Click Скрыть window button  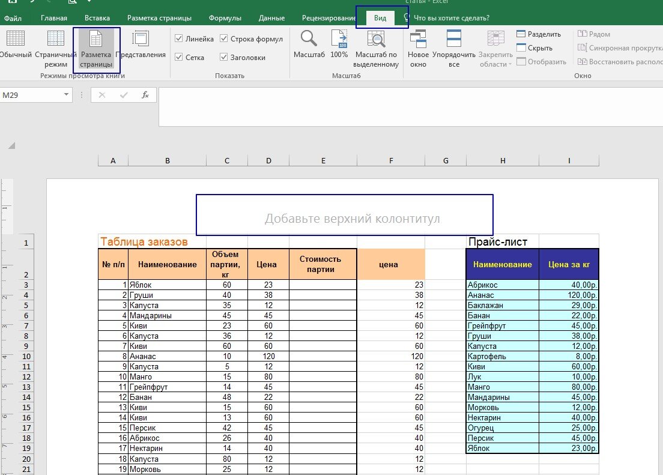(534, 48)
